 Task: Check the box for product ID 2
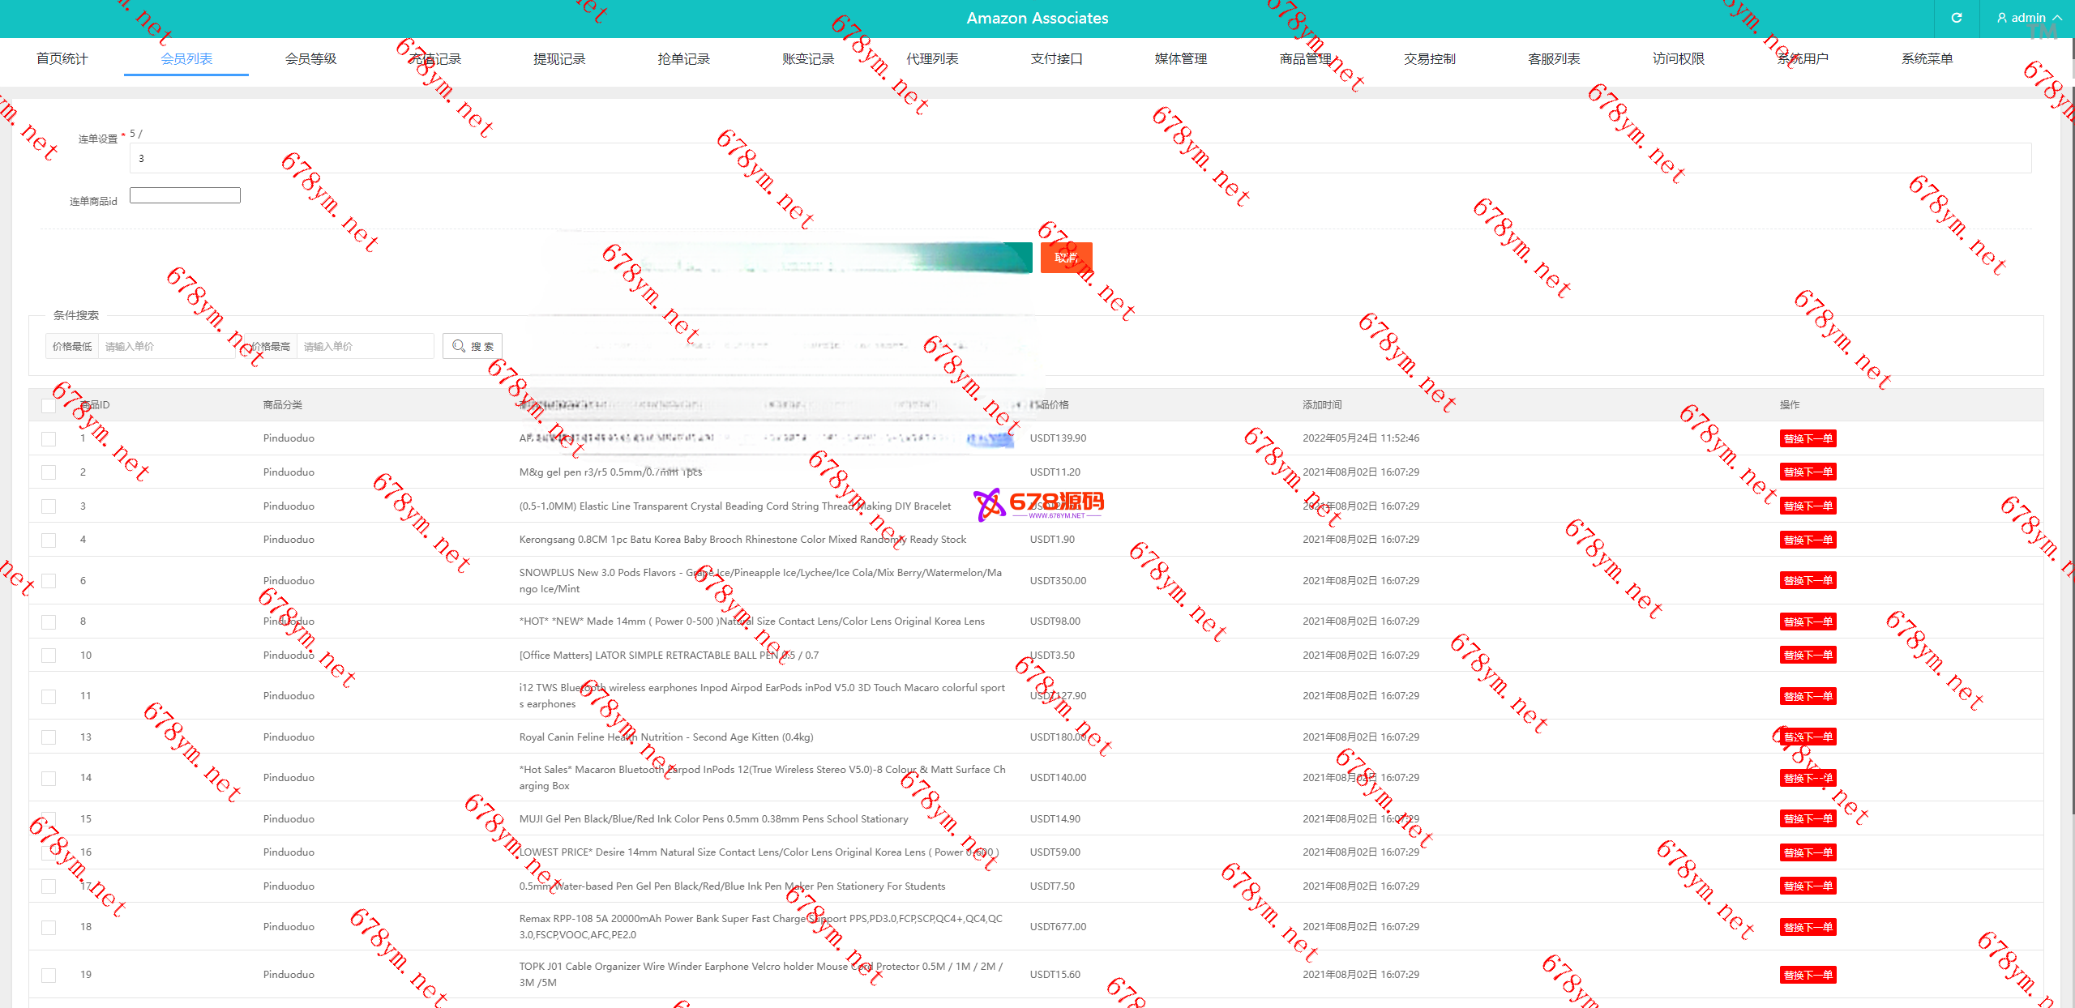tap(49, 472)
